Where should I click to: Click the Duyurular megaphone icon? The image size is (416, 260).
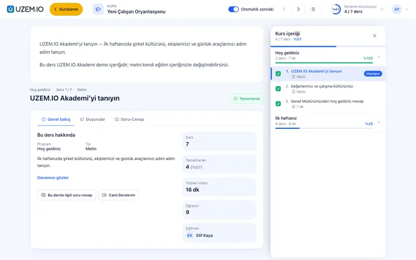[x=82, y=120]
